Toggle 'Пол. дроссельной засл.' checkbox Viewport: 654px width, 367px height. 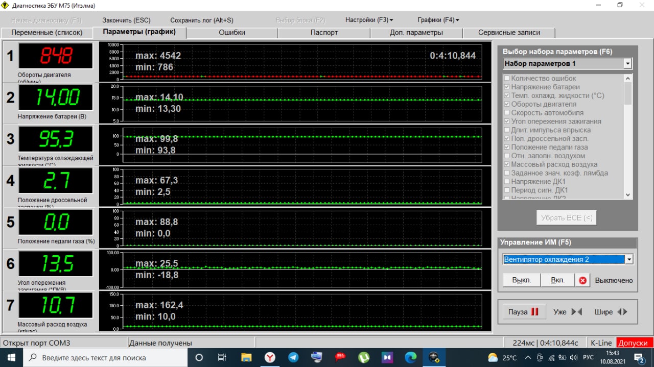tap(507, 139)
